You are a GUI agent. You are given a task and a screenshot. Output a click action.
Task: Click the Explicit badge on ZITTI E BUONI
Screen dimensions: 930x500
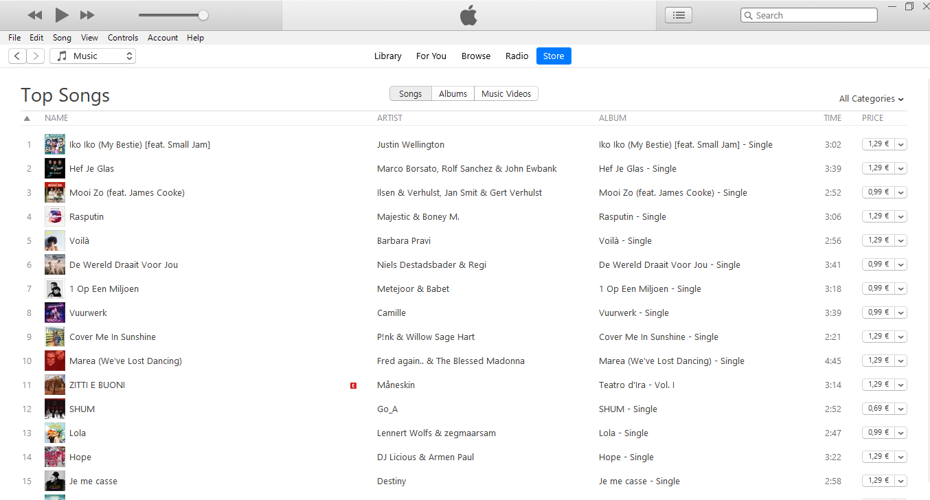tap(353, 385)
